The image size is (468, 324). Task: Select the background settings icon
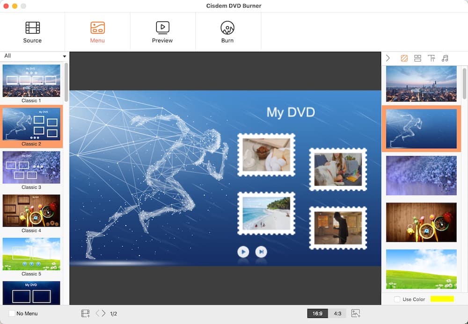coord(404,58)
